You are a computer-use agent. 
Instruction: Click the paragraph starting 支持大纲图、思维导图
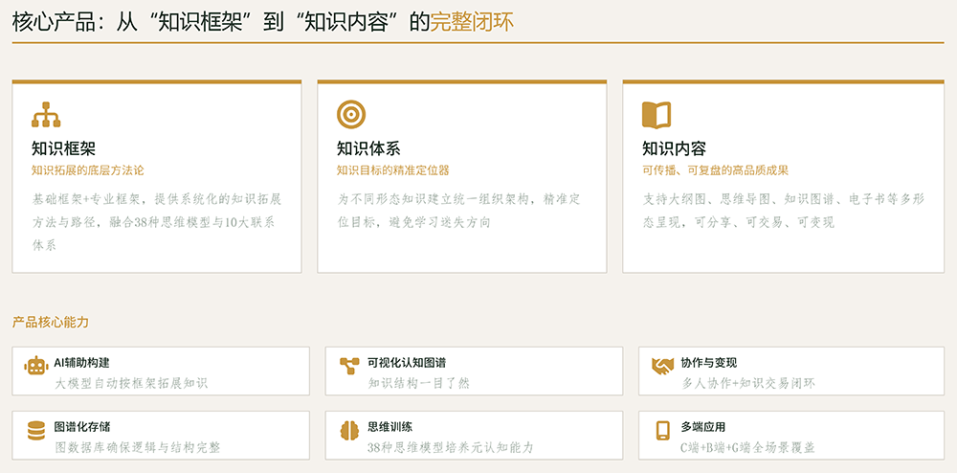point(784,211)
